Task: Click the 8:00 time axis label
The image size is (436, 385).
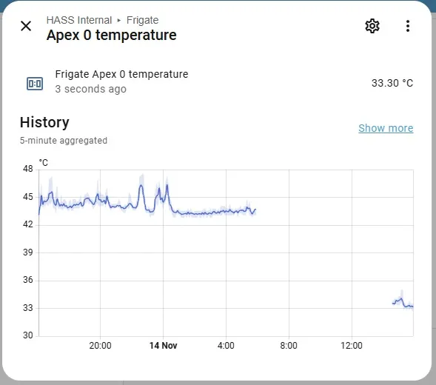Action: [289, 346]
